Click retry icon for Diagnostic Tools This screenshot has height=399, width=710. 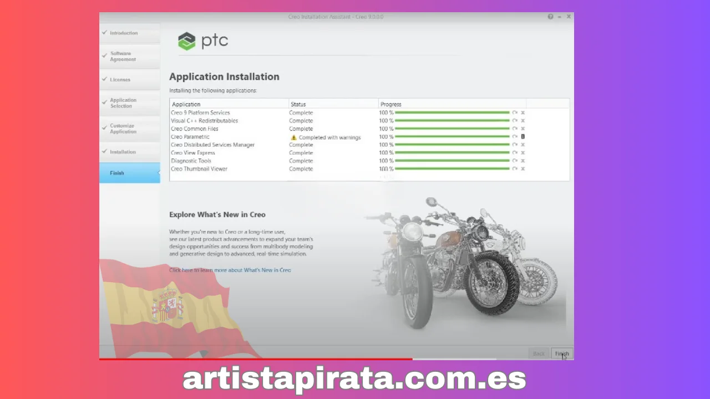point(515,161)
